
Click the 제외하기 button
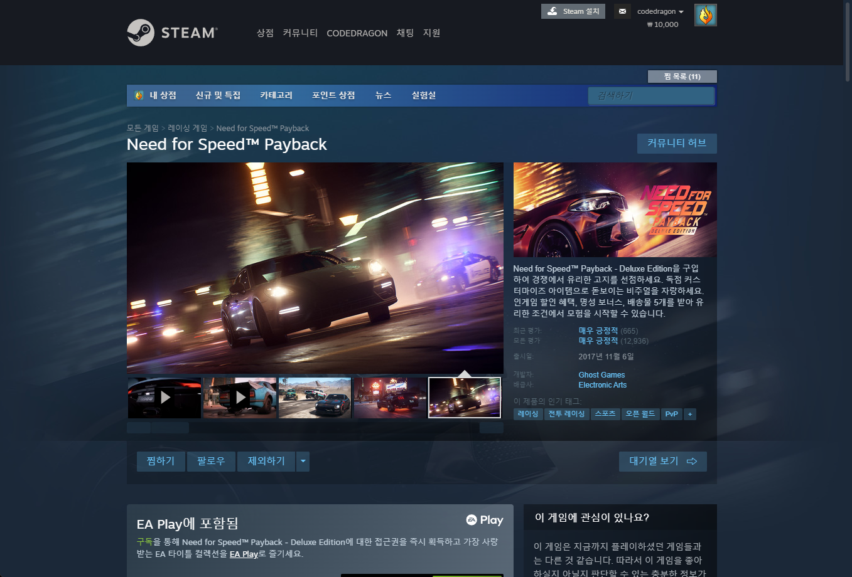(267, 462)
